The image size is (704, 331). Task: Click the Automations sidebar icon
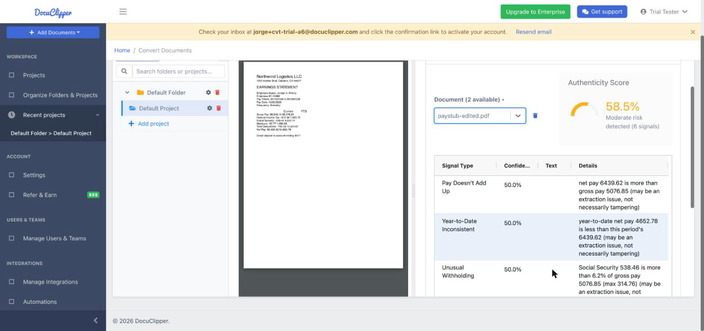coord(12,302)
